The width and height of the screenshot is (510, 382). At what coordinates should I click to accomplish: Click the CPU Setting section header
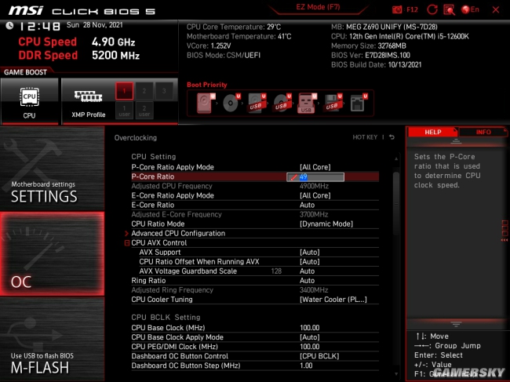pos(154,157)
